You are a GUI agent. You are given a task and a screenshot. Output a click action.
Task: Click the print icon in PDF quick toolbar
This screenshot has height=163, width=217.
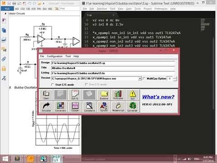click(x=14, y=3)
